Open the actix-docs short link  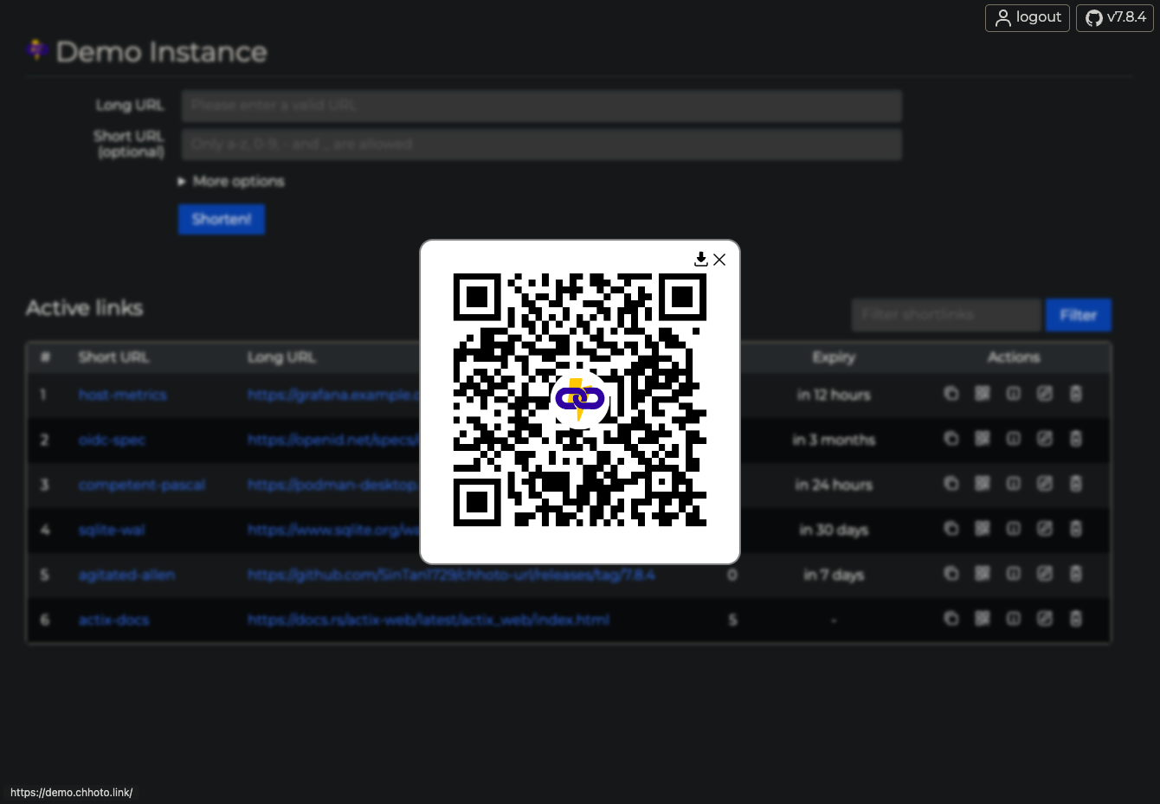(x=113, y=620)
